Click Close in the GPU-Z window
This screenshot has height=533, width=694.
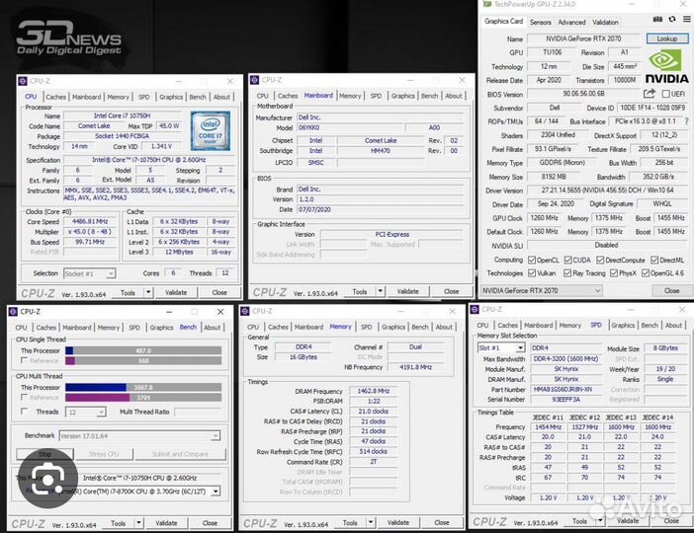pyautogui.click(x=671, y=290)
